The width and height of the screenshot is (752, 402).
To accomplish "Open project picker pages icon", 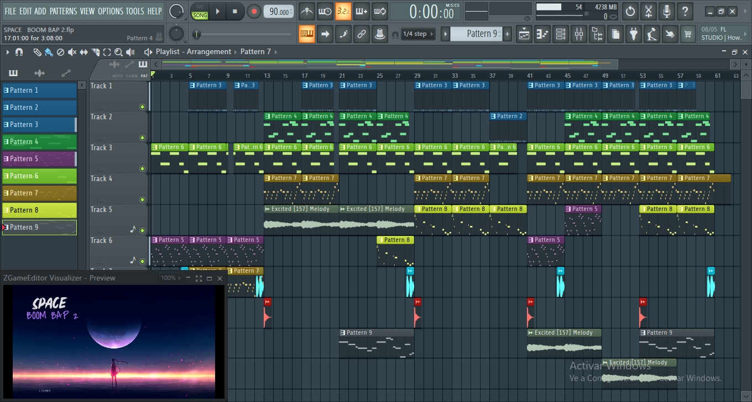I will click(615, 34).
